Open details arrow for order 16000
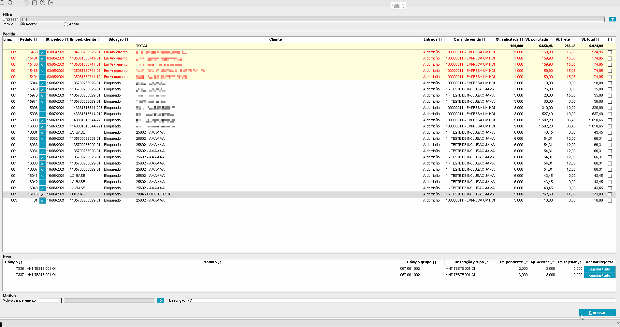The width and height of the screenshot is (620, 327). (42, 126)
